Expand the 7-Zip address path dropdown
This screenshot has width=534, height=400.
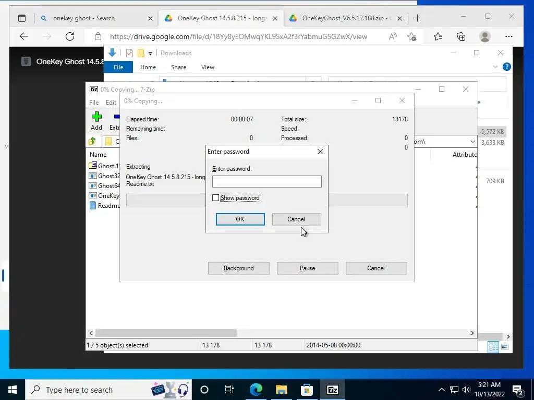click(x=472, y=142)
